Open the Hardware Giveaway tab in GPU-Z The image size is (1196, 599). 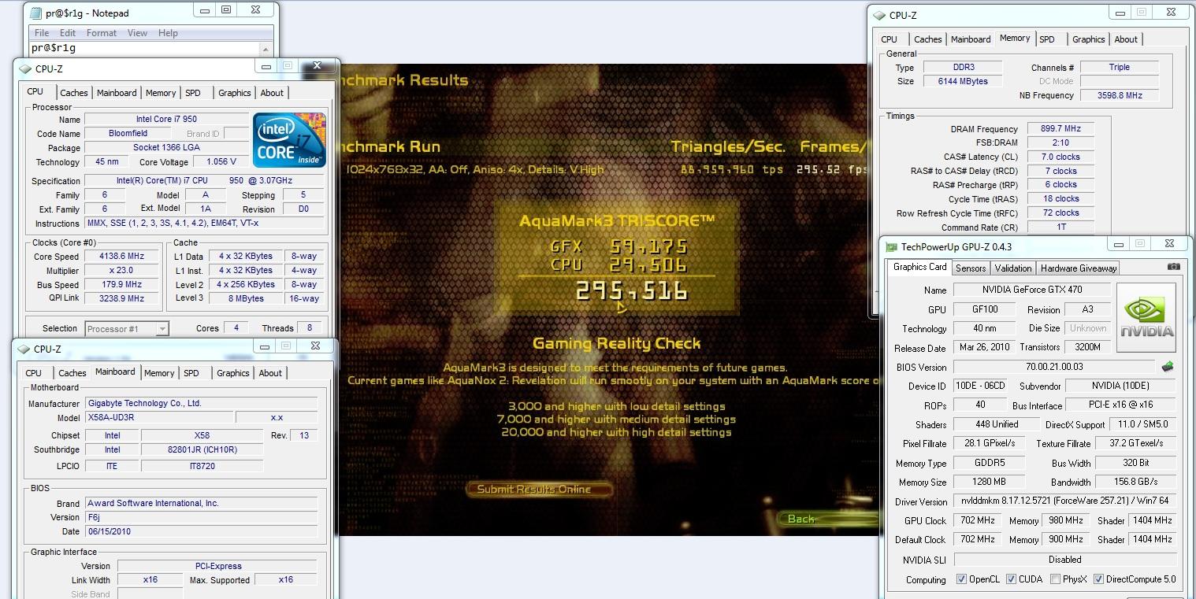point(1079,268)
